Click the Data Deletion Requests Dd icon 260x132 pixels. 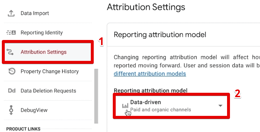tap(12, 91)
